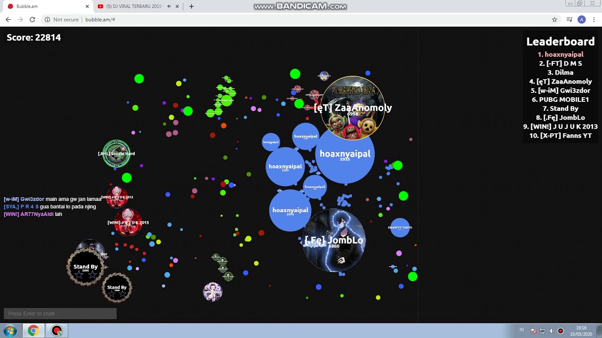The width and height of the screenshot is (602, 338).
Task: Open Bandicam recorder in the taskbar
Action: [57, 330]
